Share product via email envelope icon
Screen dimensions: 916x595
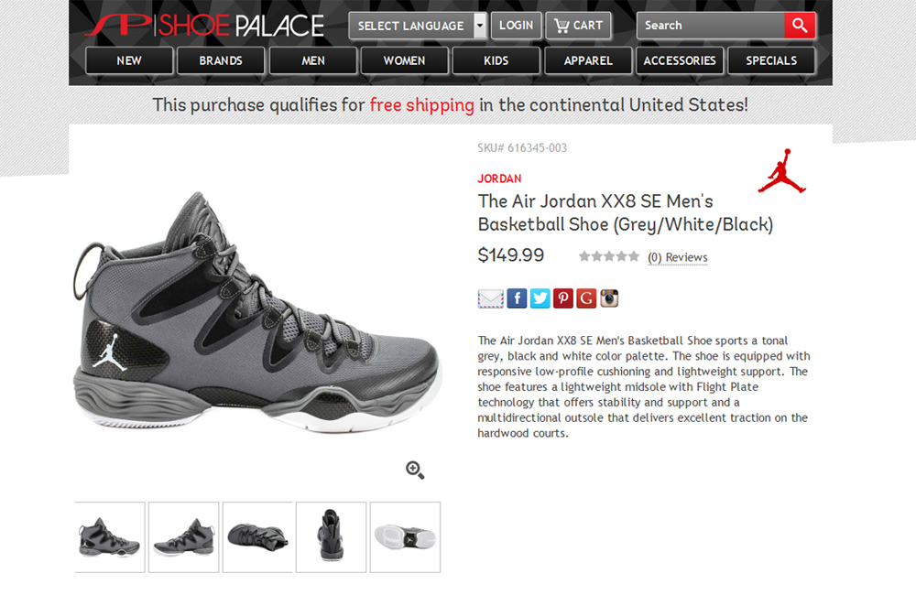pyautogui.click(x=491, y=298)
